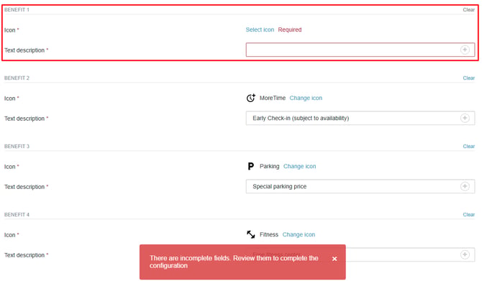The width and height of the screenshot is (482, 281).
Task: Click plus icon in Early Check-in field
Action: (465, 119)
